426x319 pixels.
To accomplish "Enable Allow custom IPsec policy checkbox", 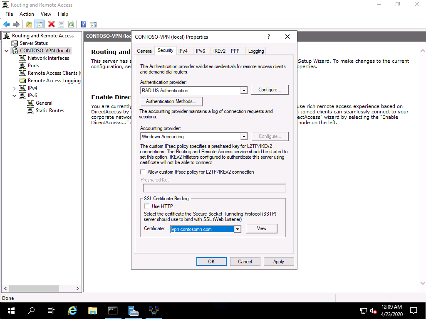I will 143,172.
